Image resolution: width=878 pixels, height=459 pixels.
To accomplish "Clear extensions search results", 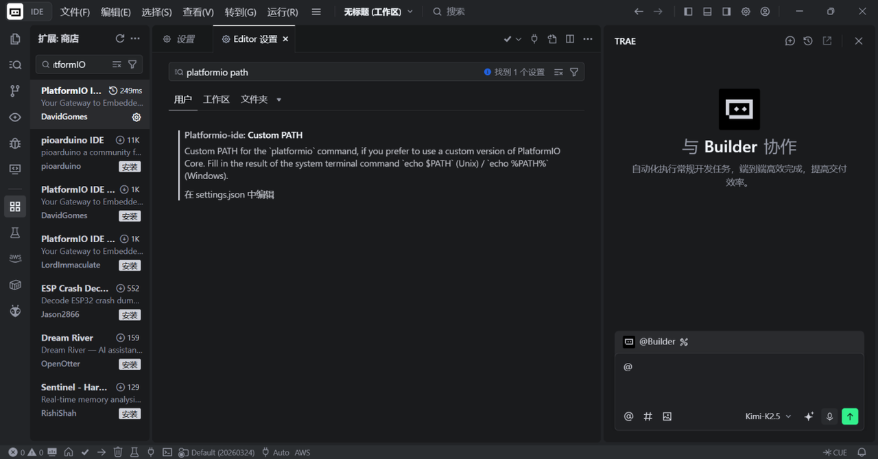I will click(x=117, y=64).
